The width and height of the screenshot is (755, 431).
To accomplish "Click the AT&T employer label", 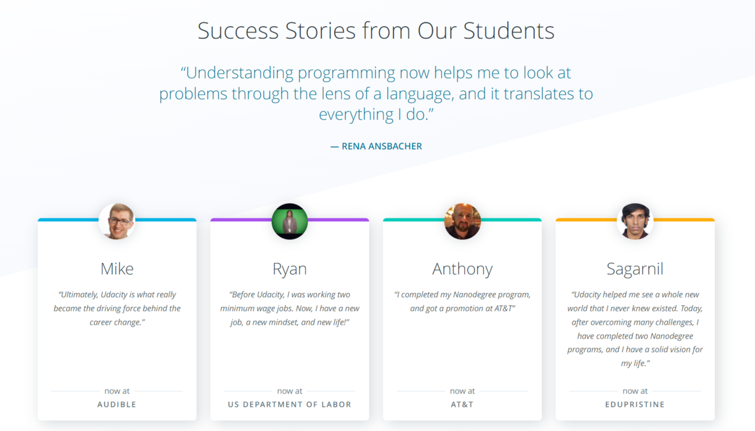I will [x=462, y=404].
